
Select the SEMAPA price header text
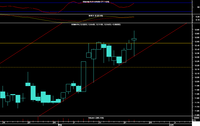click(96, 24)
